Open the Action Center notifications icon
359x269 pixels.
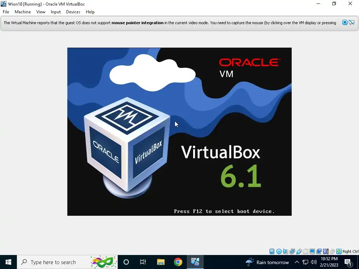tap(348, 262)
